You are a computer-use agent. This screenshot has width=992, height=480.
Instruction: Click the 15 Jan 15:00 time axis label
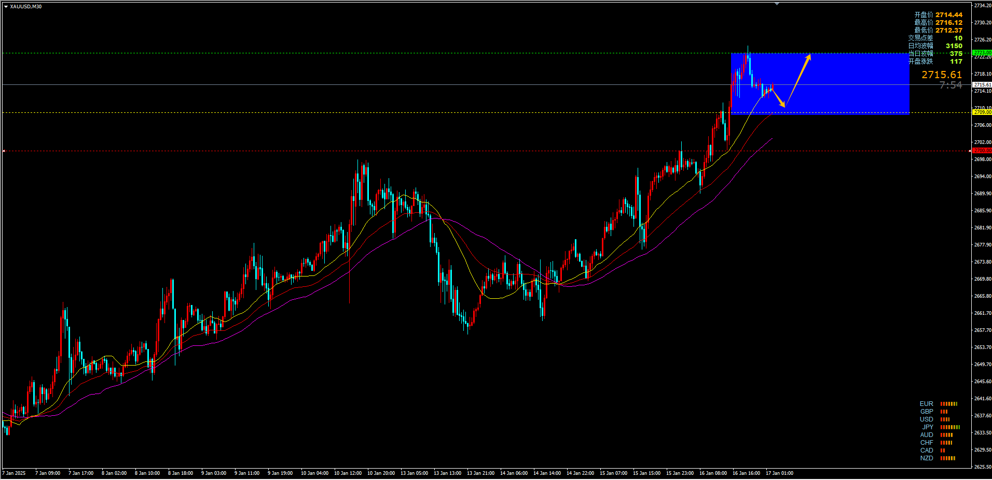click(x=646, y=473)
